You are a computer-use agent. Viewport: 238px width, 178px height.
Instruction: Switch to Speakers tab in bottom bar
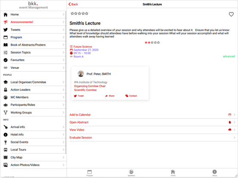pyautogui.click(x=132, y=173)
